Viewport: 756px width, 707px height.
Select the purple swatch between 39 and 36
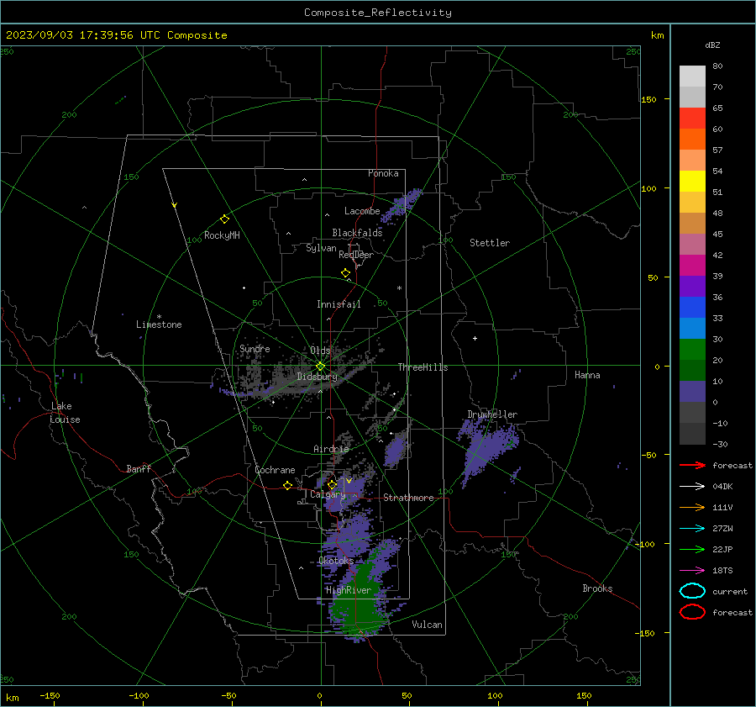[x=692, y=286]
